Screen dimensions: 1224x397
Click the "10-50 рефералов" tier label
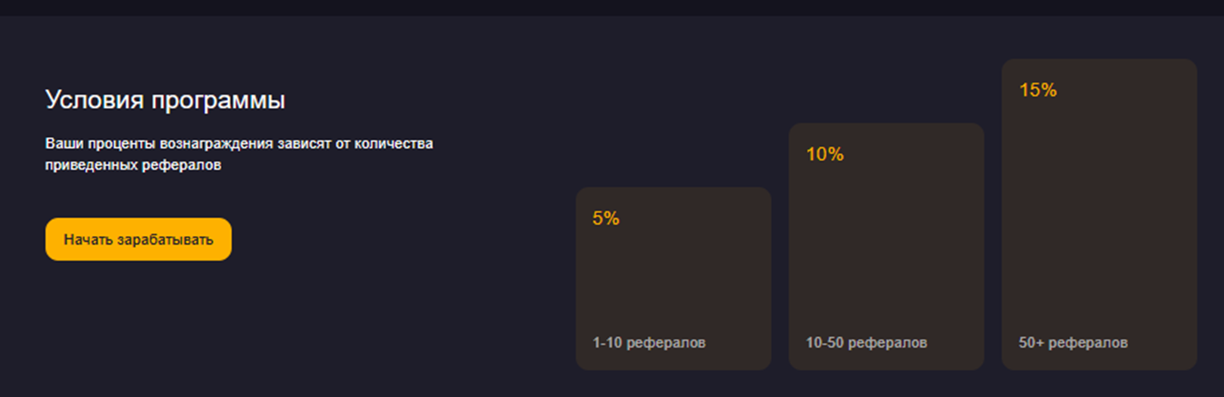click(x=866, y=342)
